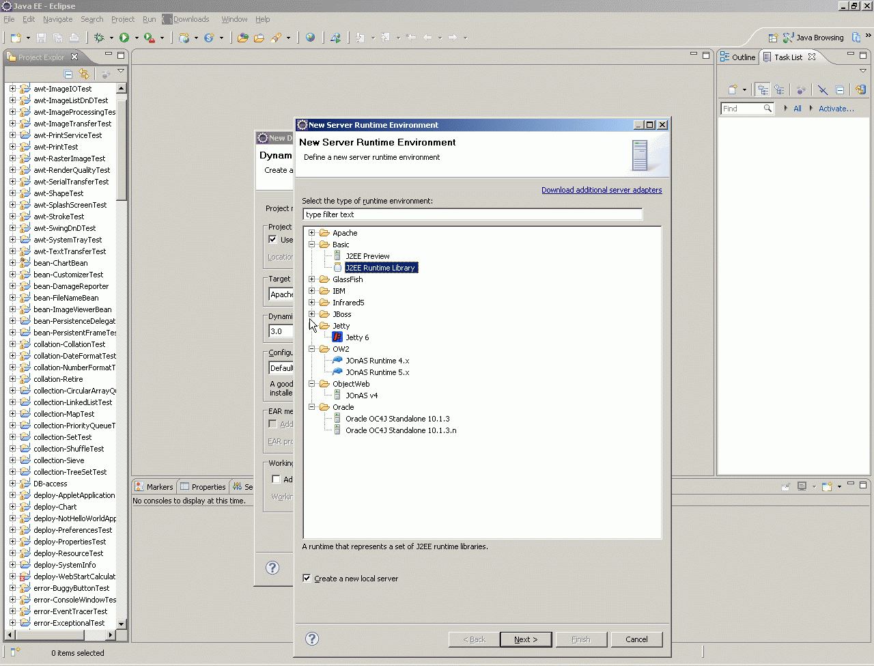Select JOnAS Runtime 5.x
Image resolution: width=874 pixels, height=666 pixels.
pos(378,372)
